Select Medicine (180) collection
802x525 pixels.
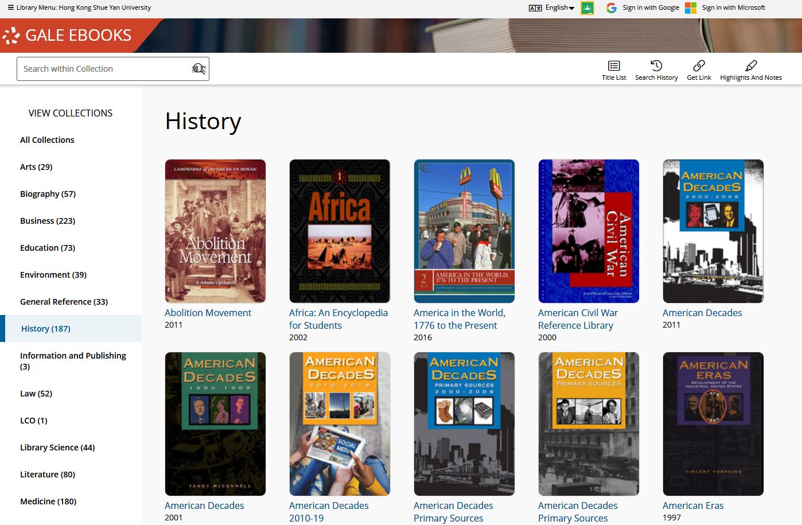(x=48, y=501)
